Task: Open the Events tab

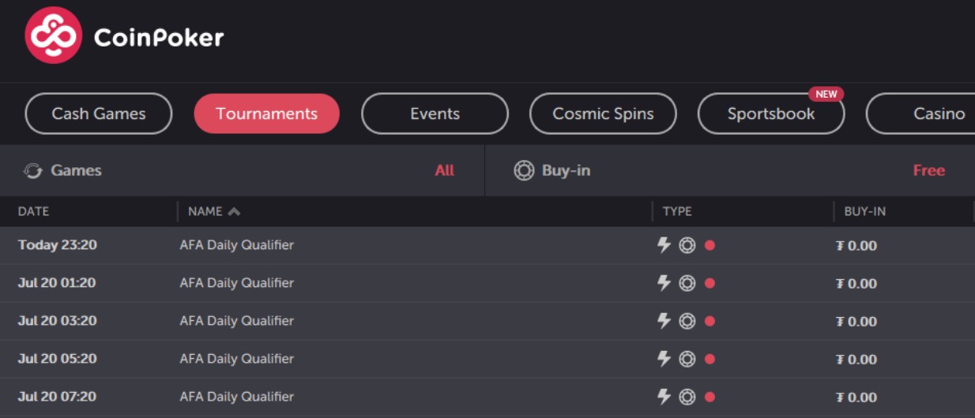Action: pos(435,114)
